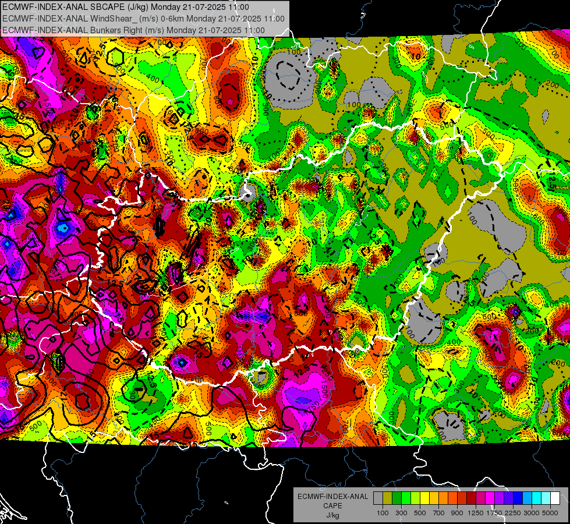Select the pale cyan swatch right of 5000
Screen dimensions: 570x524
(546, 498)
